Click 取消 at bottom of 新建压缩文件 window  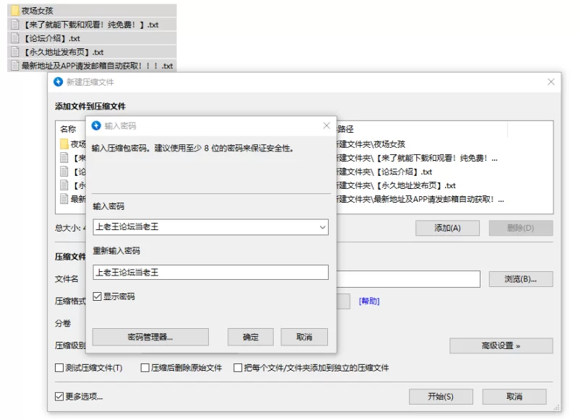(x=514, y=397)
